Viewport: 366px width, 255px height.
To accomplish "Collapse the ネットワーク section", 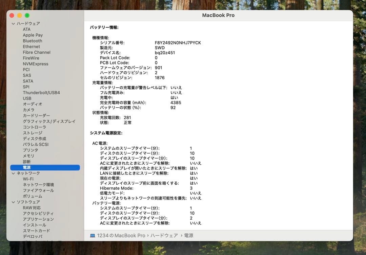I will pos(13,174).
